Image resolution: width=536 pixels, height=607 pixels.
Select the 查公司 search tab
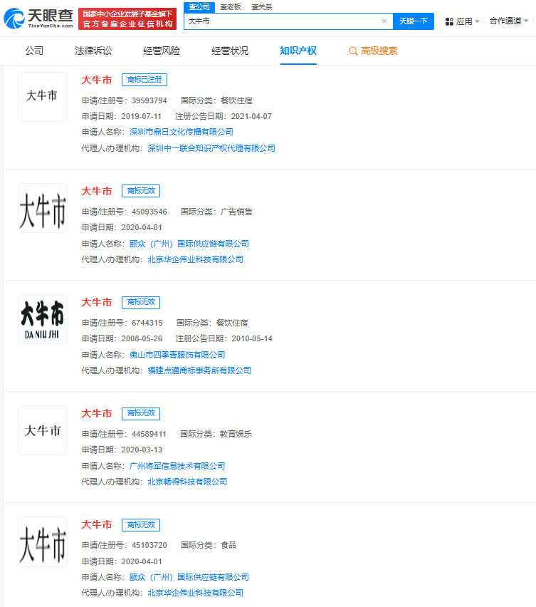(x=199, y=7)
